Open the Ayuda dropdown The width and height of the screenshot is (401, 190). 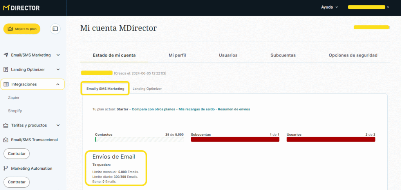click(x=329, y=7)
